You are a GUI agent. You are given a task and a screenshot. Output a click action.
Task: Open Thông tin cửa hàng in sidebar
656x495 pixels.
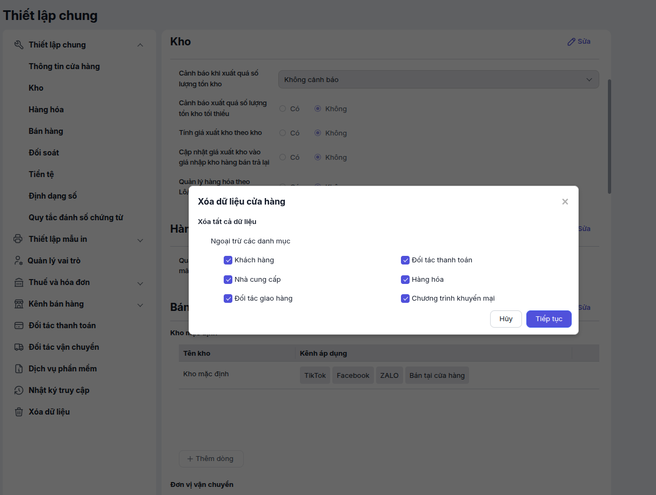tap(64, 66)
